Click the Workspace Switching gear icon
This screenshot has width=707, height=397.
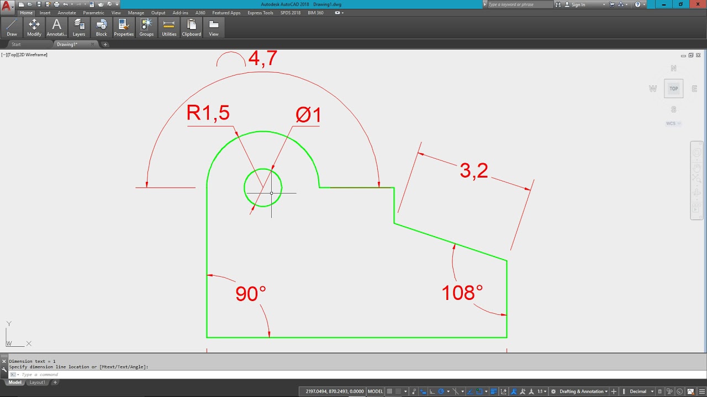553,391
